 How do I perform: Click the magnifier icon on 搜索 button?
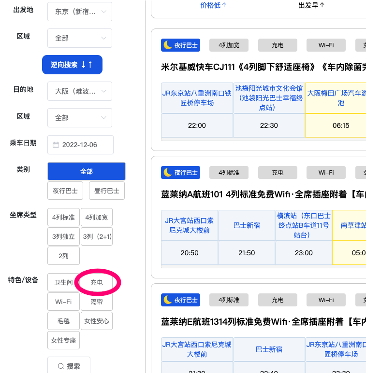pos(61,366)
